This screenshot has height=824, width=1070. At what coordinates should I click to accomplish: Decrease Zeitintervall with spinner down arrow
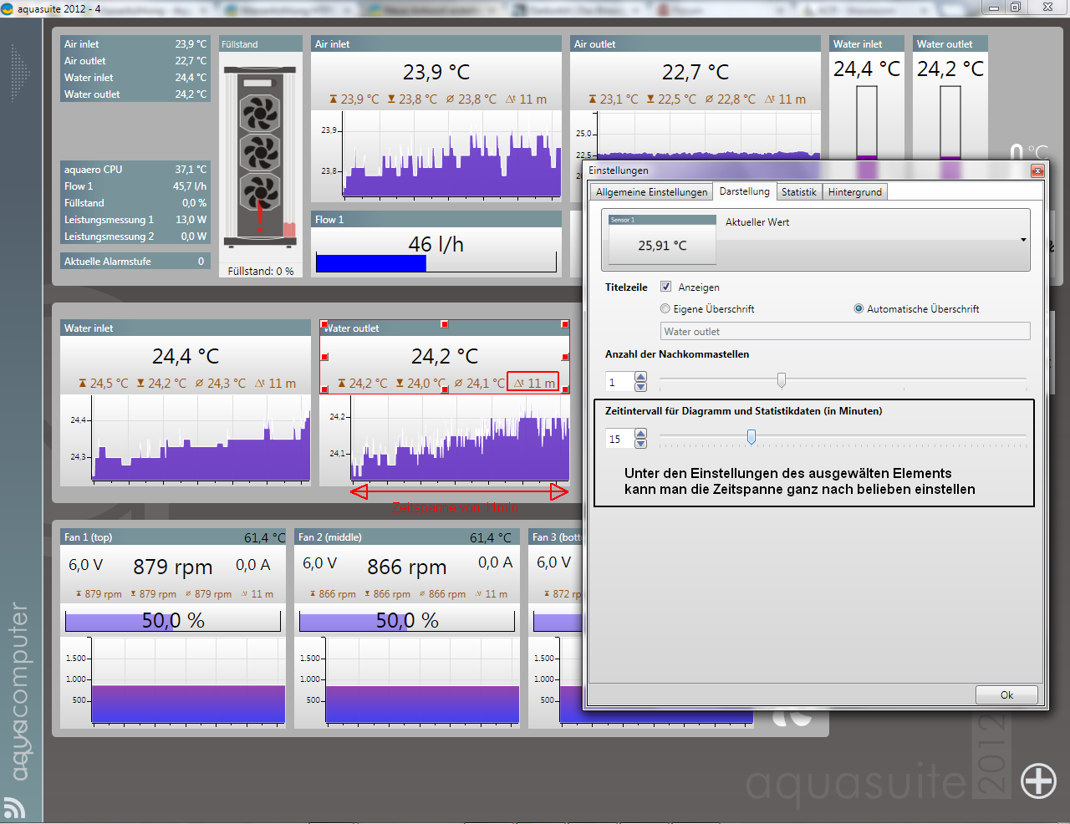pyautogui.click(x=640, y=444)
